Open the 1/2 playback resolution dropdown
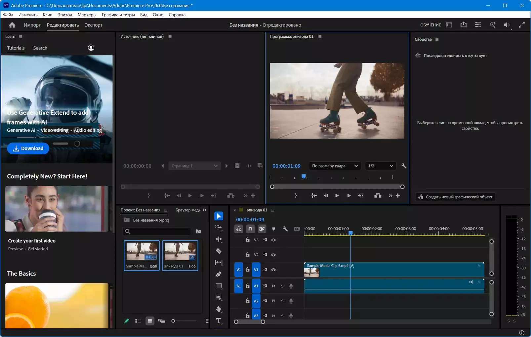This screenshot has height=337, width=531. 380,166
